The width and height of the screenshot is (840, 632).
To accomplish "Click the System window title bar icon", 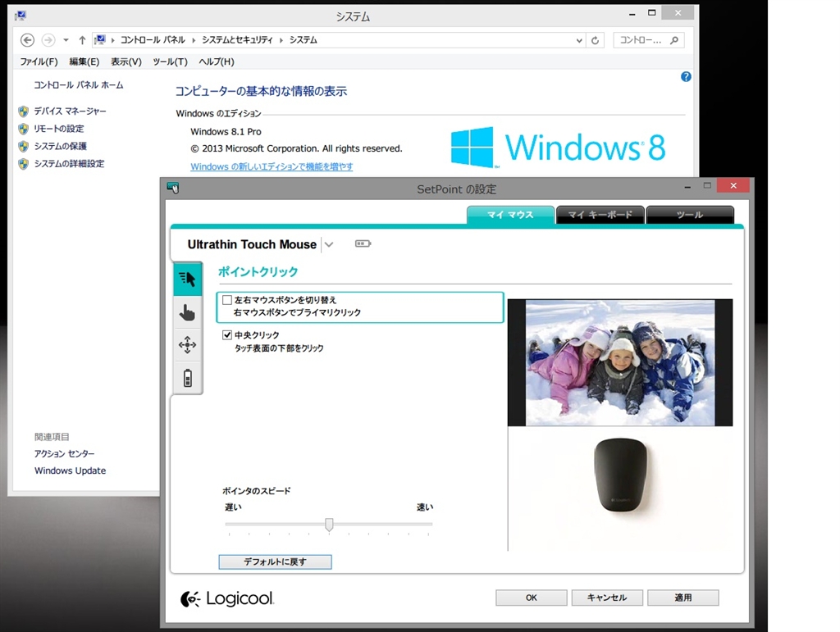I will tap(21, 16).
